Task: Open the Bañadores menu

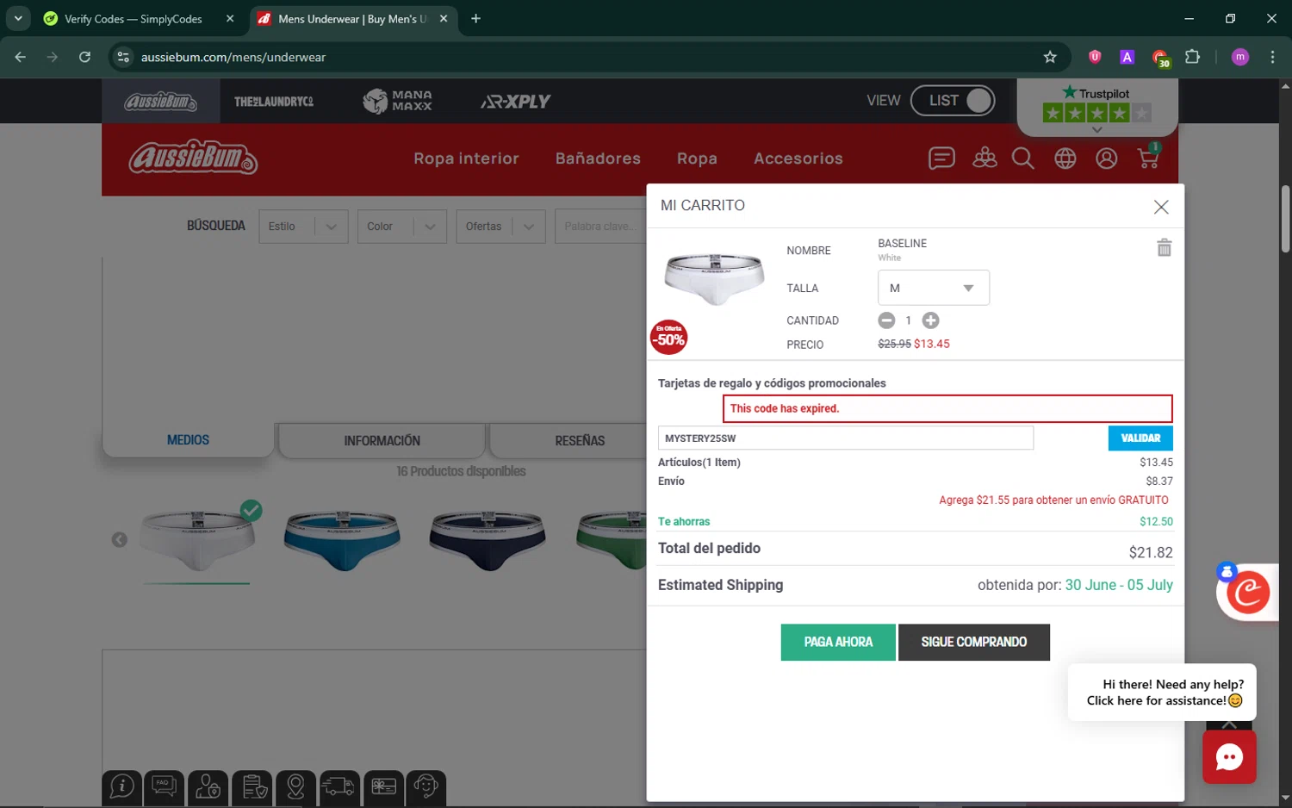Action: pyautogui.click(x=598, y=158)
